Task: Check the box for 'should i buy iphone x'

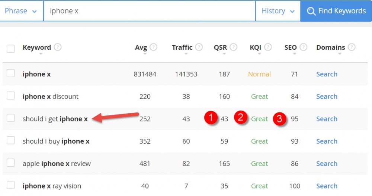Action: [x=11, y=140]
